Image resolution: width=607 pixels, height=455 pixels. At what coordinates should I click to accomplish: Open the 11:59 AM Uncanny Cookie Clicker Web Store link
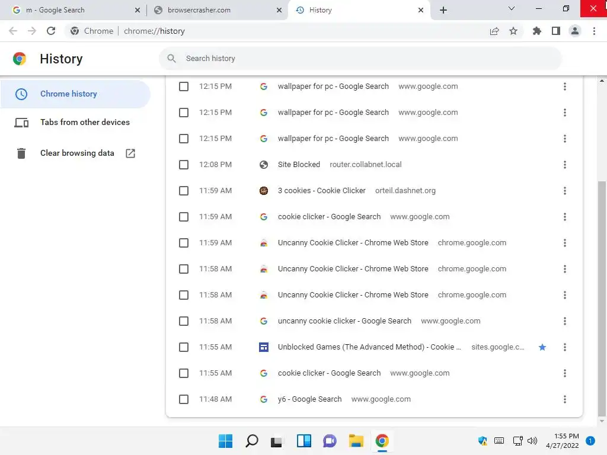pos(353,242)
